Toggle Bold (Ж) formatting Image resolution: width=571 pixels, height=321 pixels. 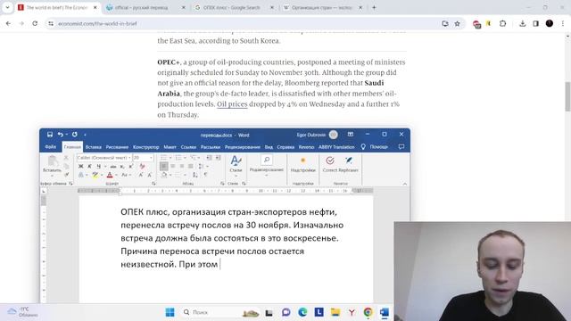81,167
